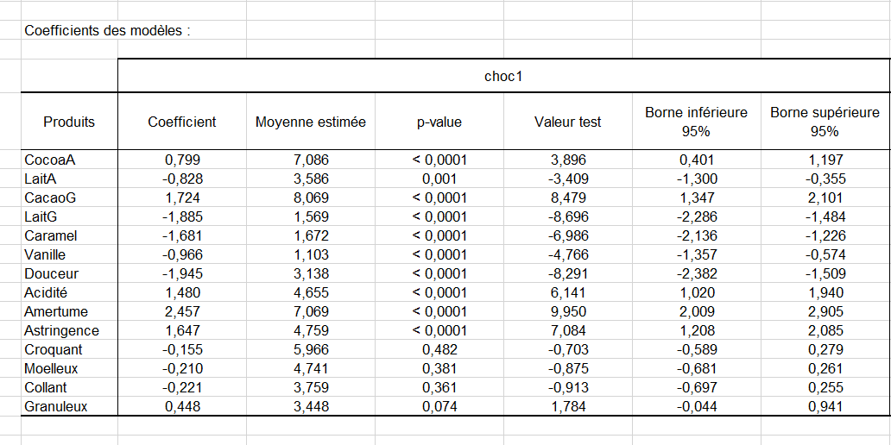Viewport: 891px width, 445px height.
Task: Click the merged 'choc1' header cell
Action: coord(503,76)
